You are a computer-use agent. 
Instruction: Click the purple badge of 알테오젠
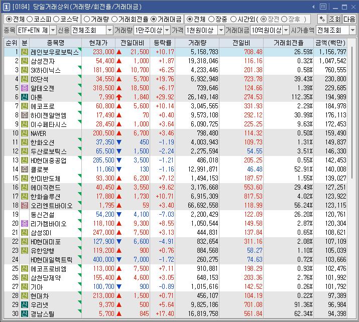pos(25,88)
